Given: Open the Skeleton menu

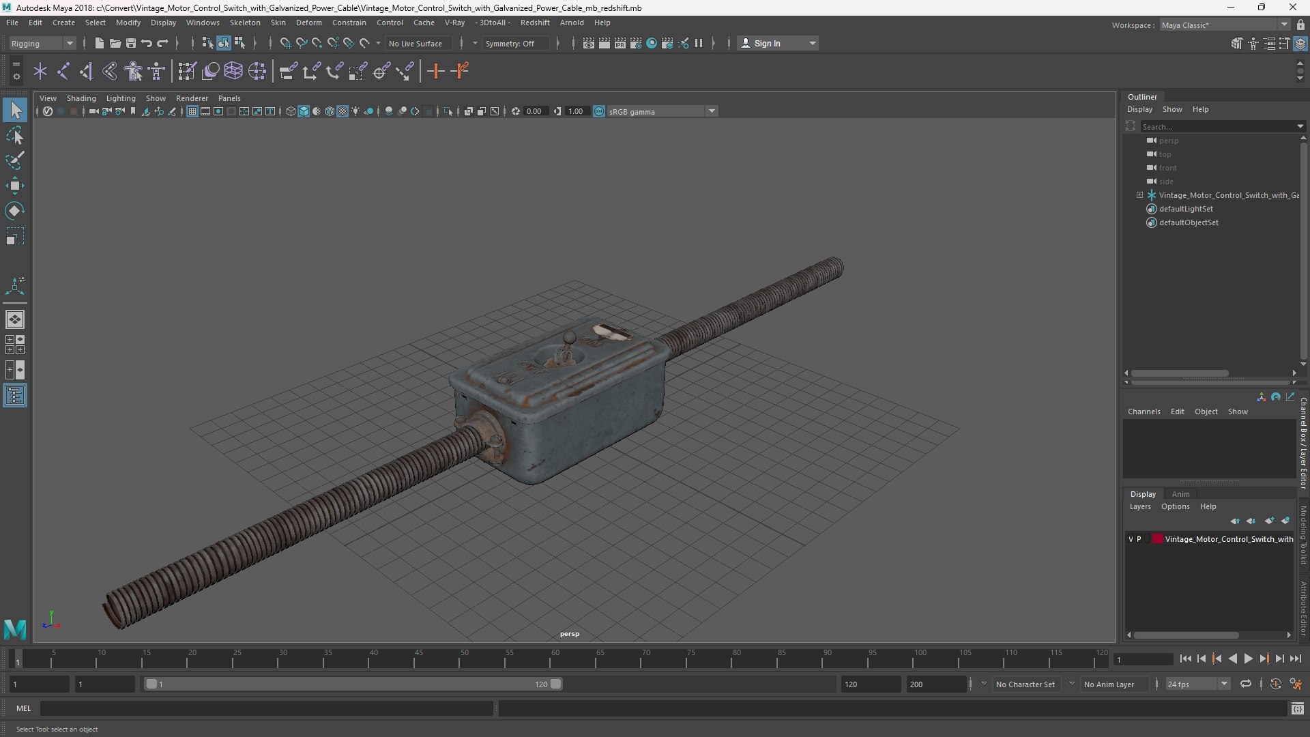Looking at the screenshot, I should tap(245, 23).
